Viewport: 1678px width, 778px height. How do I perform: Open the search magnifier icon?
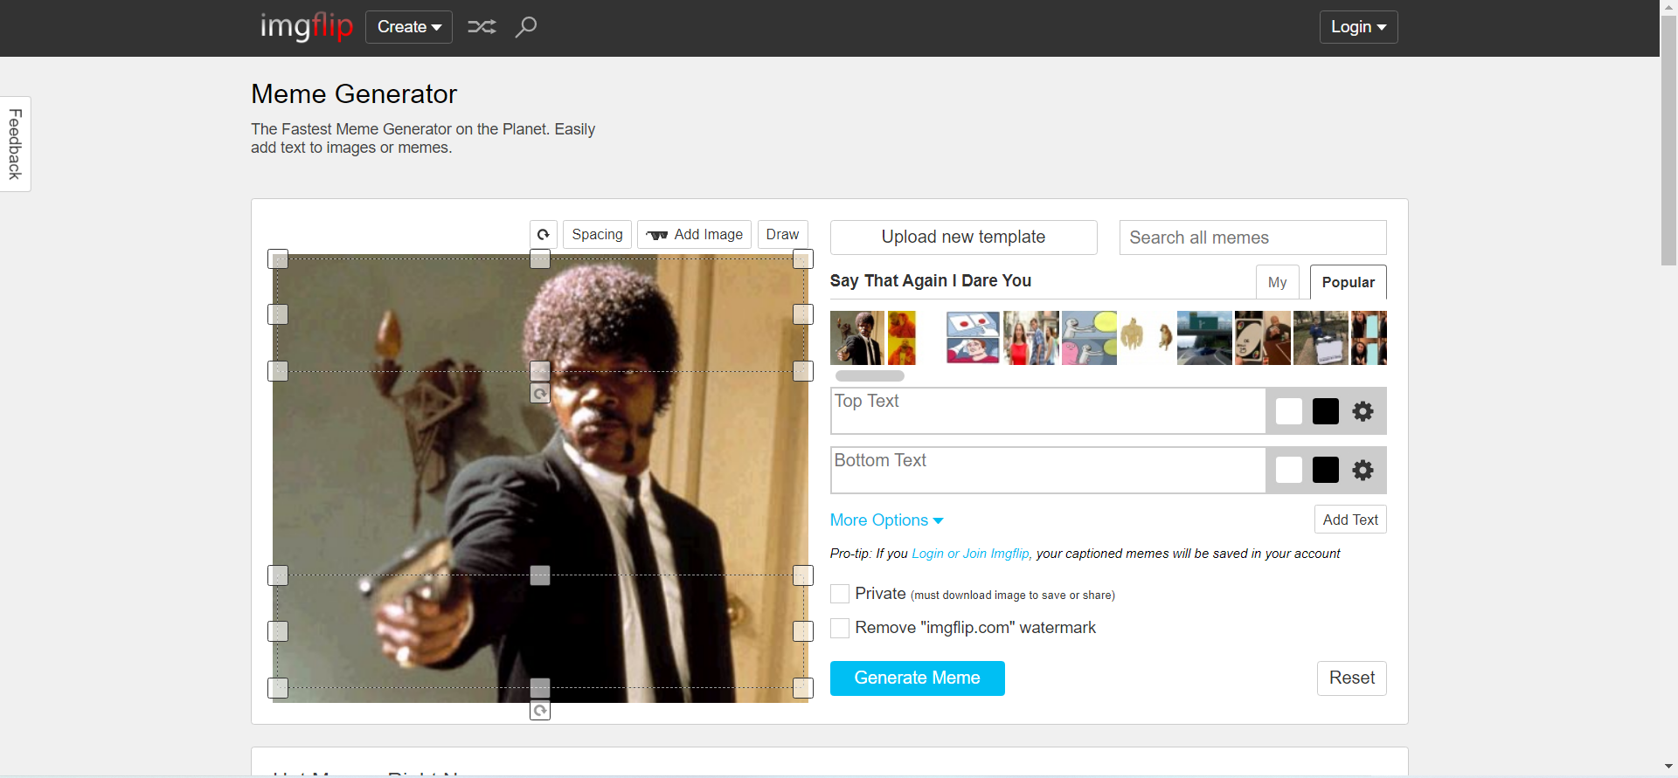526,27
